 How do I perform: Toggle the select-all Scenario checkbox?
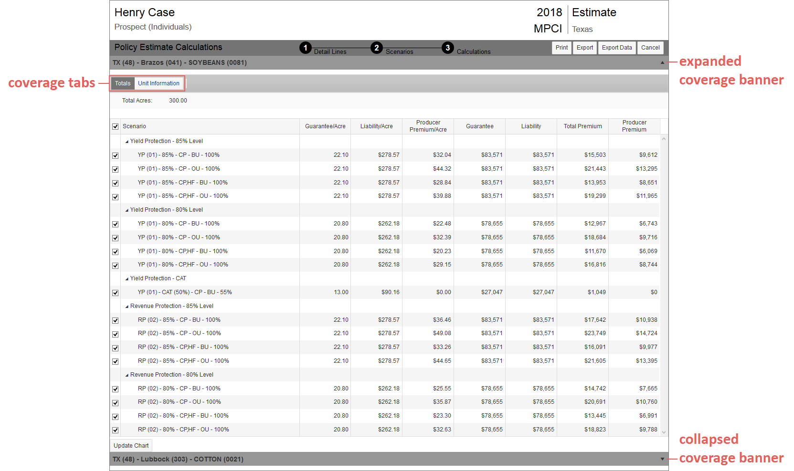click(x=115, y=126)
